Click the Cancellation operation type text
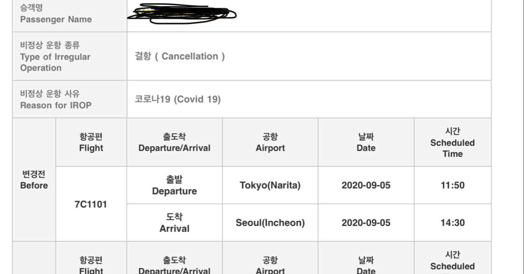 (x=180, y=56)
